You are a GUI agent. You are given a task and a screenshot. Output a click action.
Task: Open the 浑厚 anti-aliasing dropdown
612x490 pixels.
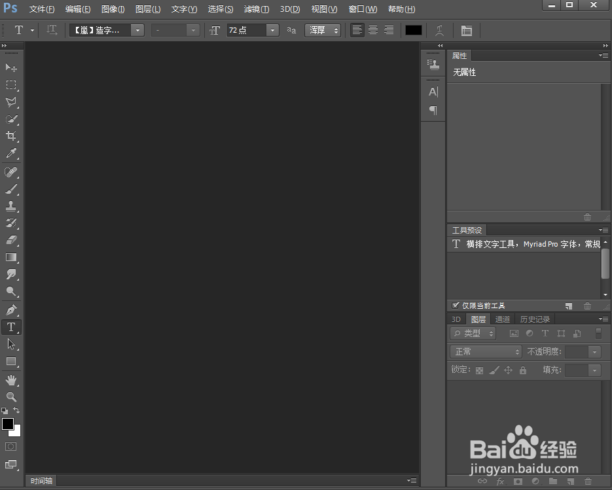[323, 30]
